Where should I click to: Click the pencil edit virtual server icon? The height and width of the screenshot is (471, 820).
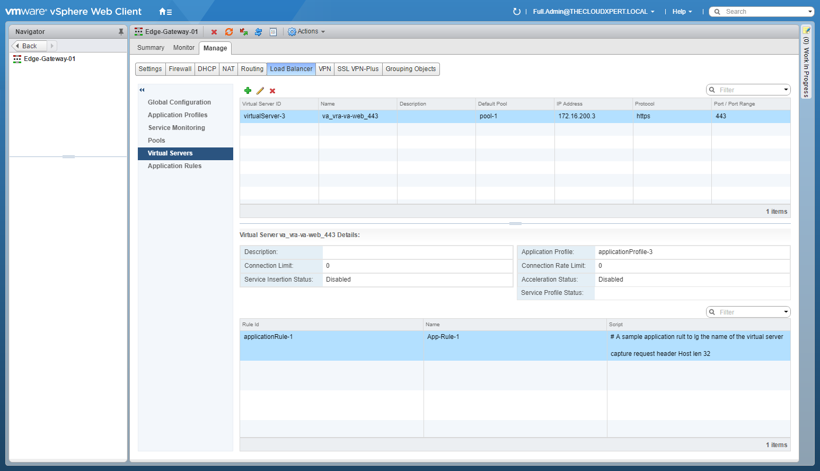tap(260, 91)
